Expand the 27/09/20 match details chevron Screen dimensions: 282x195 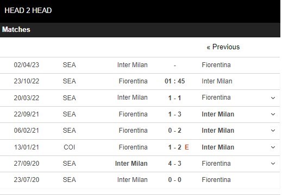click(x=273, y=164)
